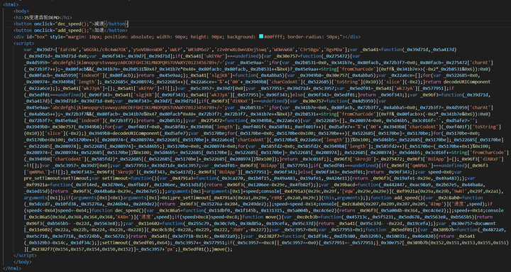Click the 减速 button label text
The width and height of the screenshot is (511, 272).
pyautogui.click(x=99, y=24)
